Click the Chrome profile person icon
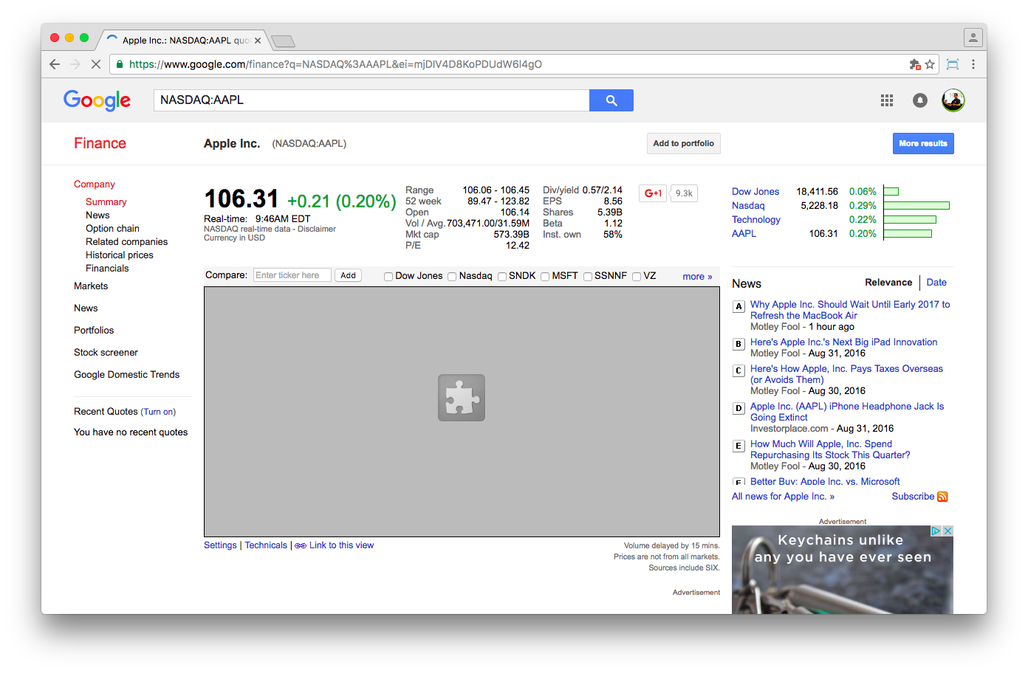 coord(973,37)
